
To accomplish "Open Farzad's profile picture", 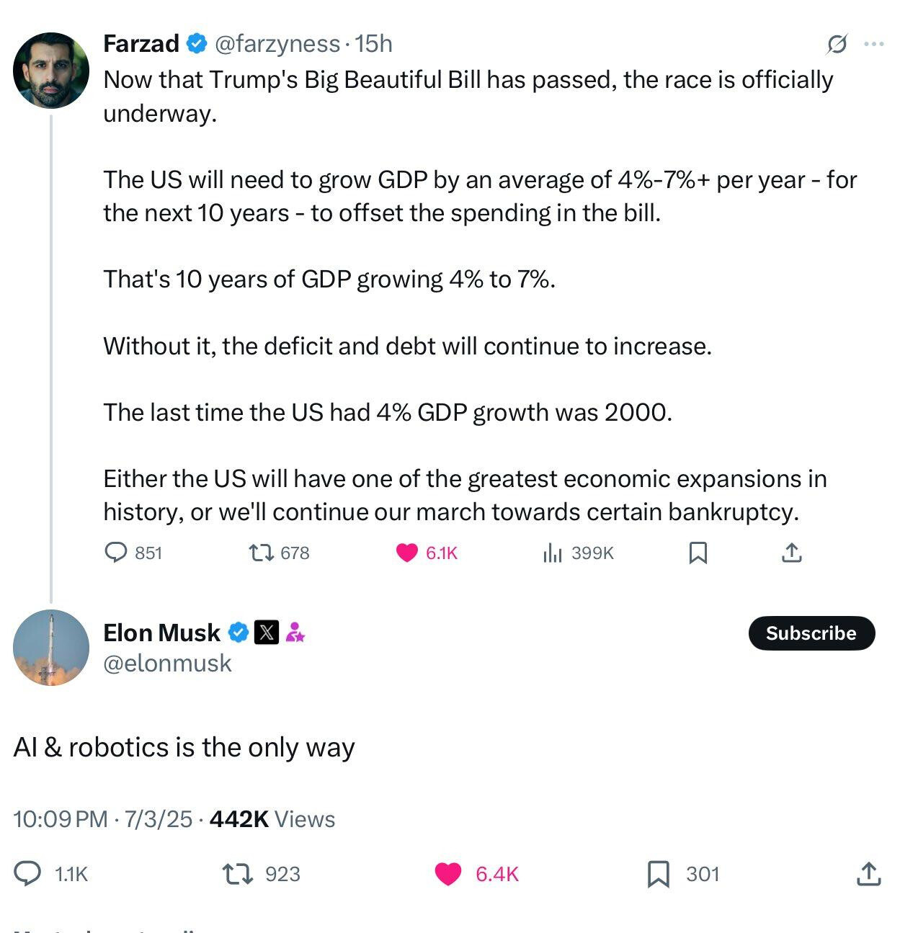I will tap(51, 71).
